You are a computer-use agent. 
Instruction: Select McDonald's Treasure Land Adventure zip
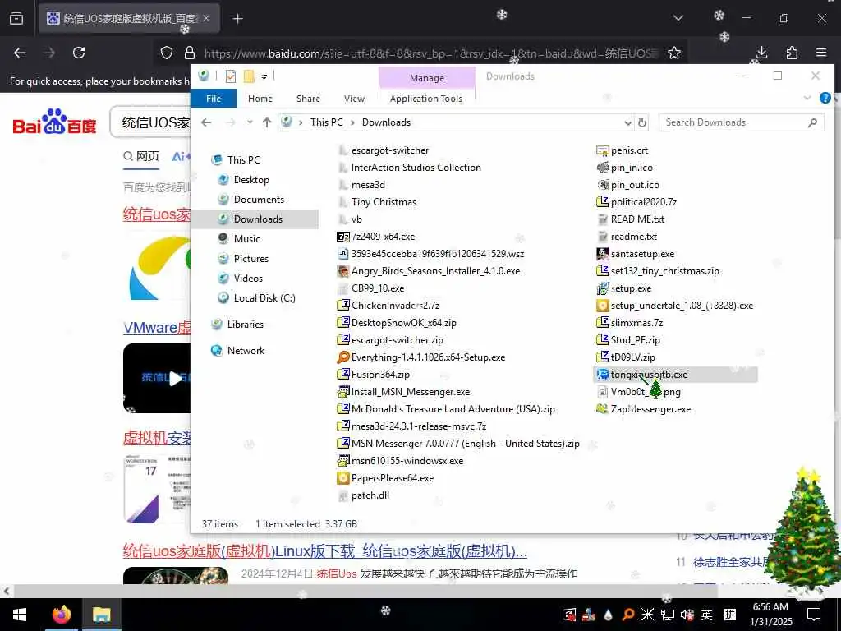point(453,409)
